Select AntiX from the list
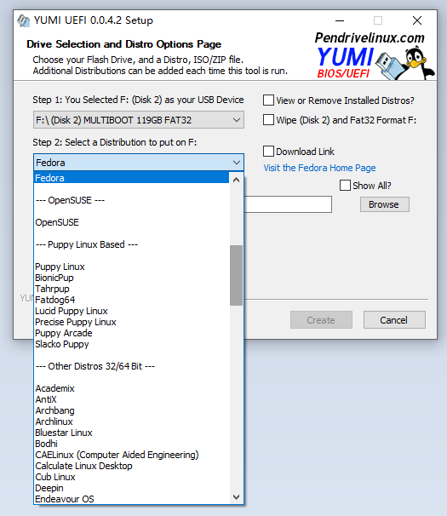The image size is (447, 516). pyautogui.click(x=131, y=399)
